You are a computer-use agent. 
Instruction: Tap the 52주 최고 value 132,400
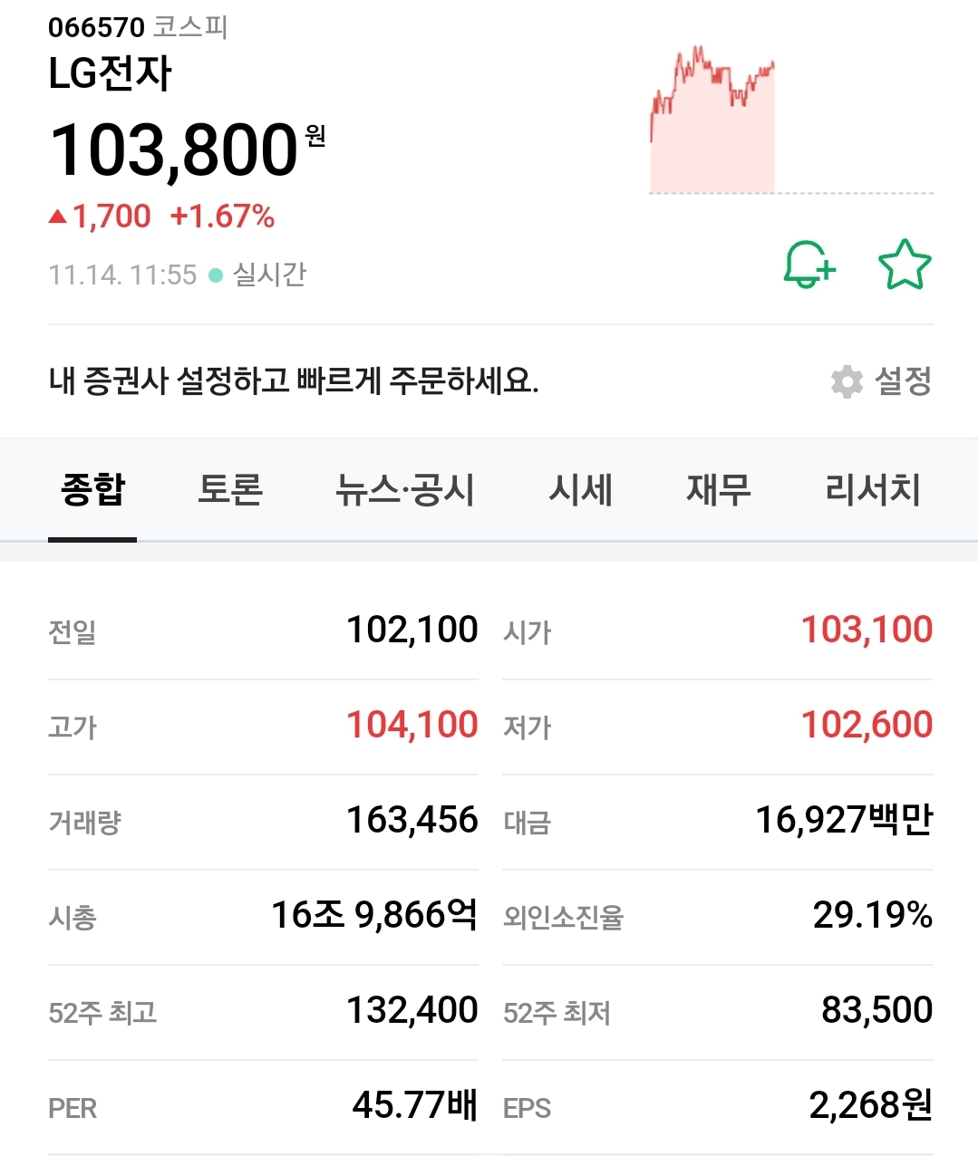(x=412, y=1010)
